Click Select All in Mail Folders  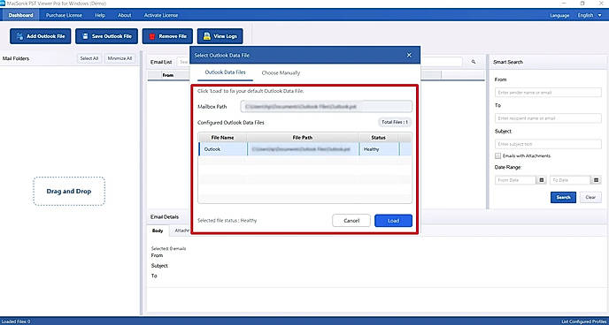click(x=89, y=58)
